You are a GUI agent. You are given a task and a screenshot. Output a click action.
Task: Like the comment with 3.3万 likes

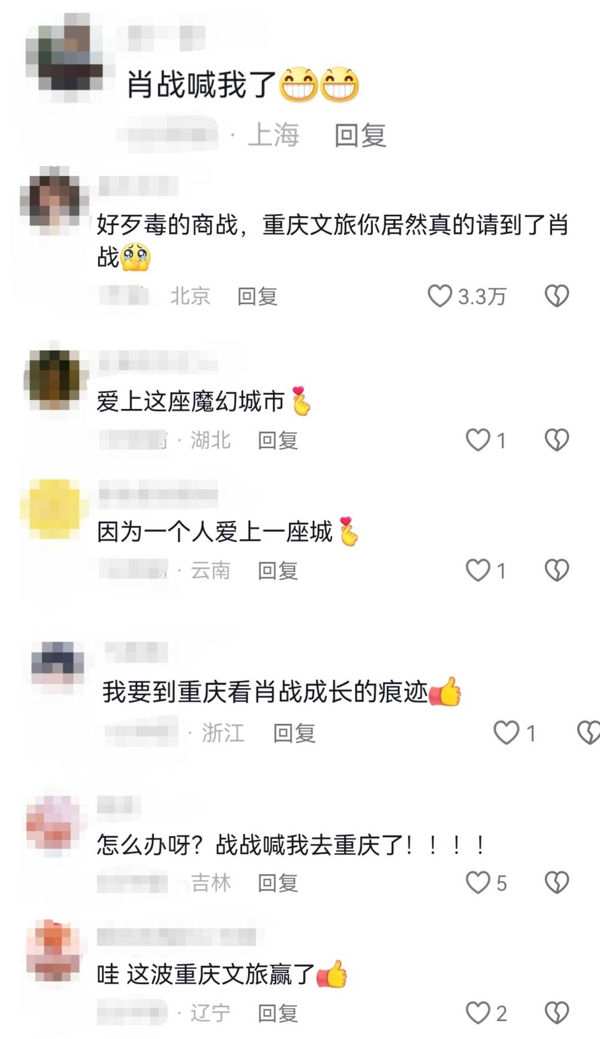point(440,296)
